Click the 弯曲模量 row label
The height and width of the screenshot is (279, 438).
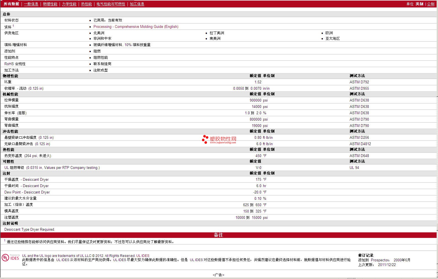click(11, 119)
